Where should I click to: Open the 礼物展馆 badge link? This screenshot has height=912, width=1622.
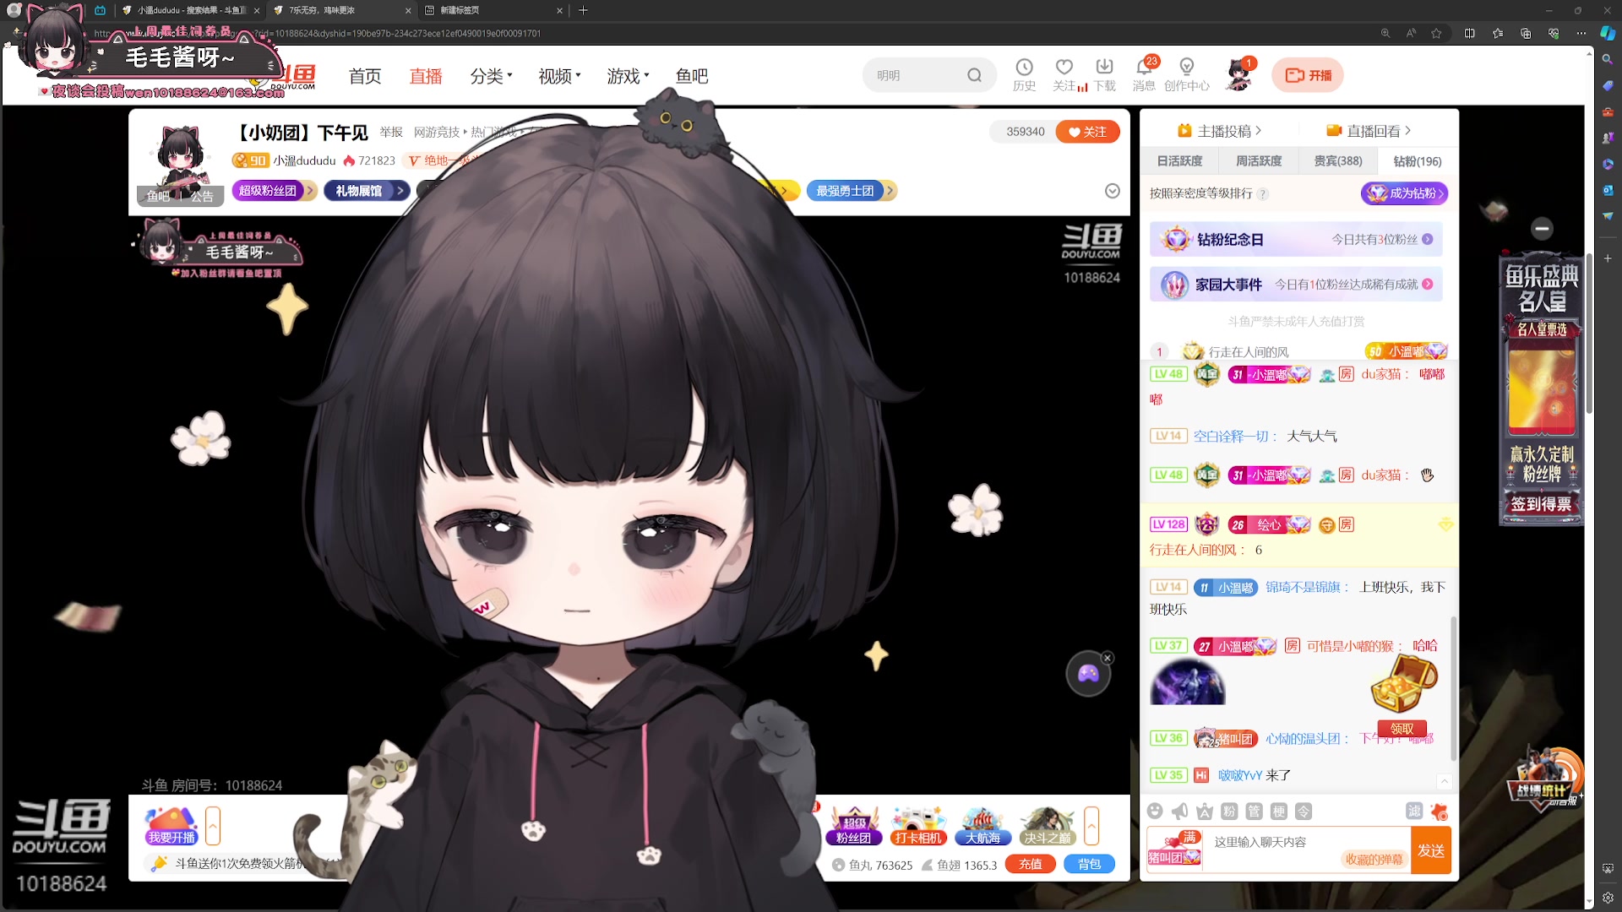point(366,191)
